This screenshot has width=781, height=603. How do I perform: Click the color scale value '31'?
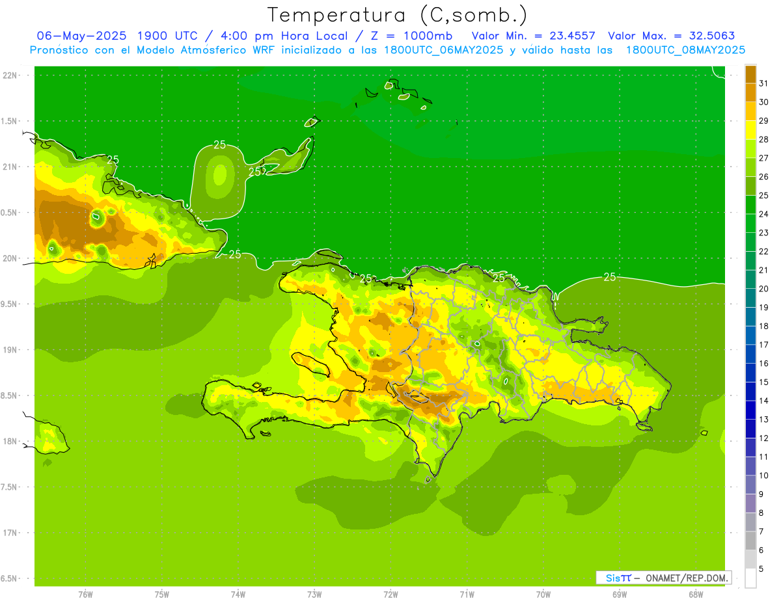coord(764,83)
